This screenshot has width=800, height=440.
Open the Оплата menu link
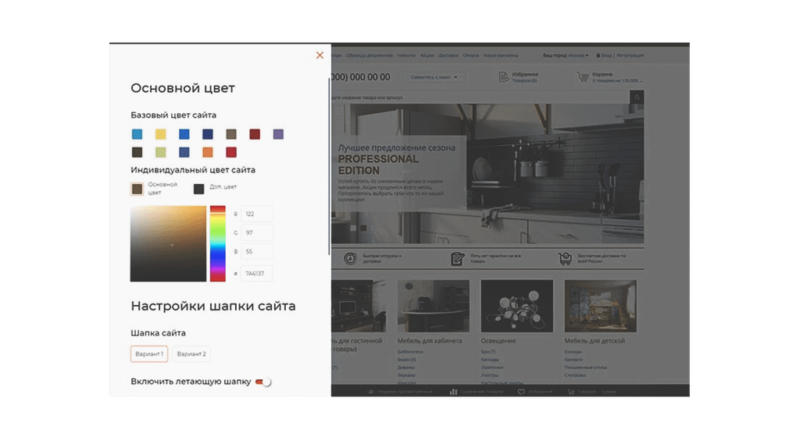tap(471, 55)
